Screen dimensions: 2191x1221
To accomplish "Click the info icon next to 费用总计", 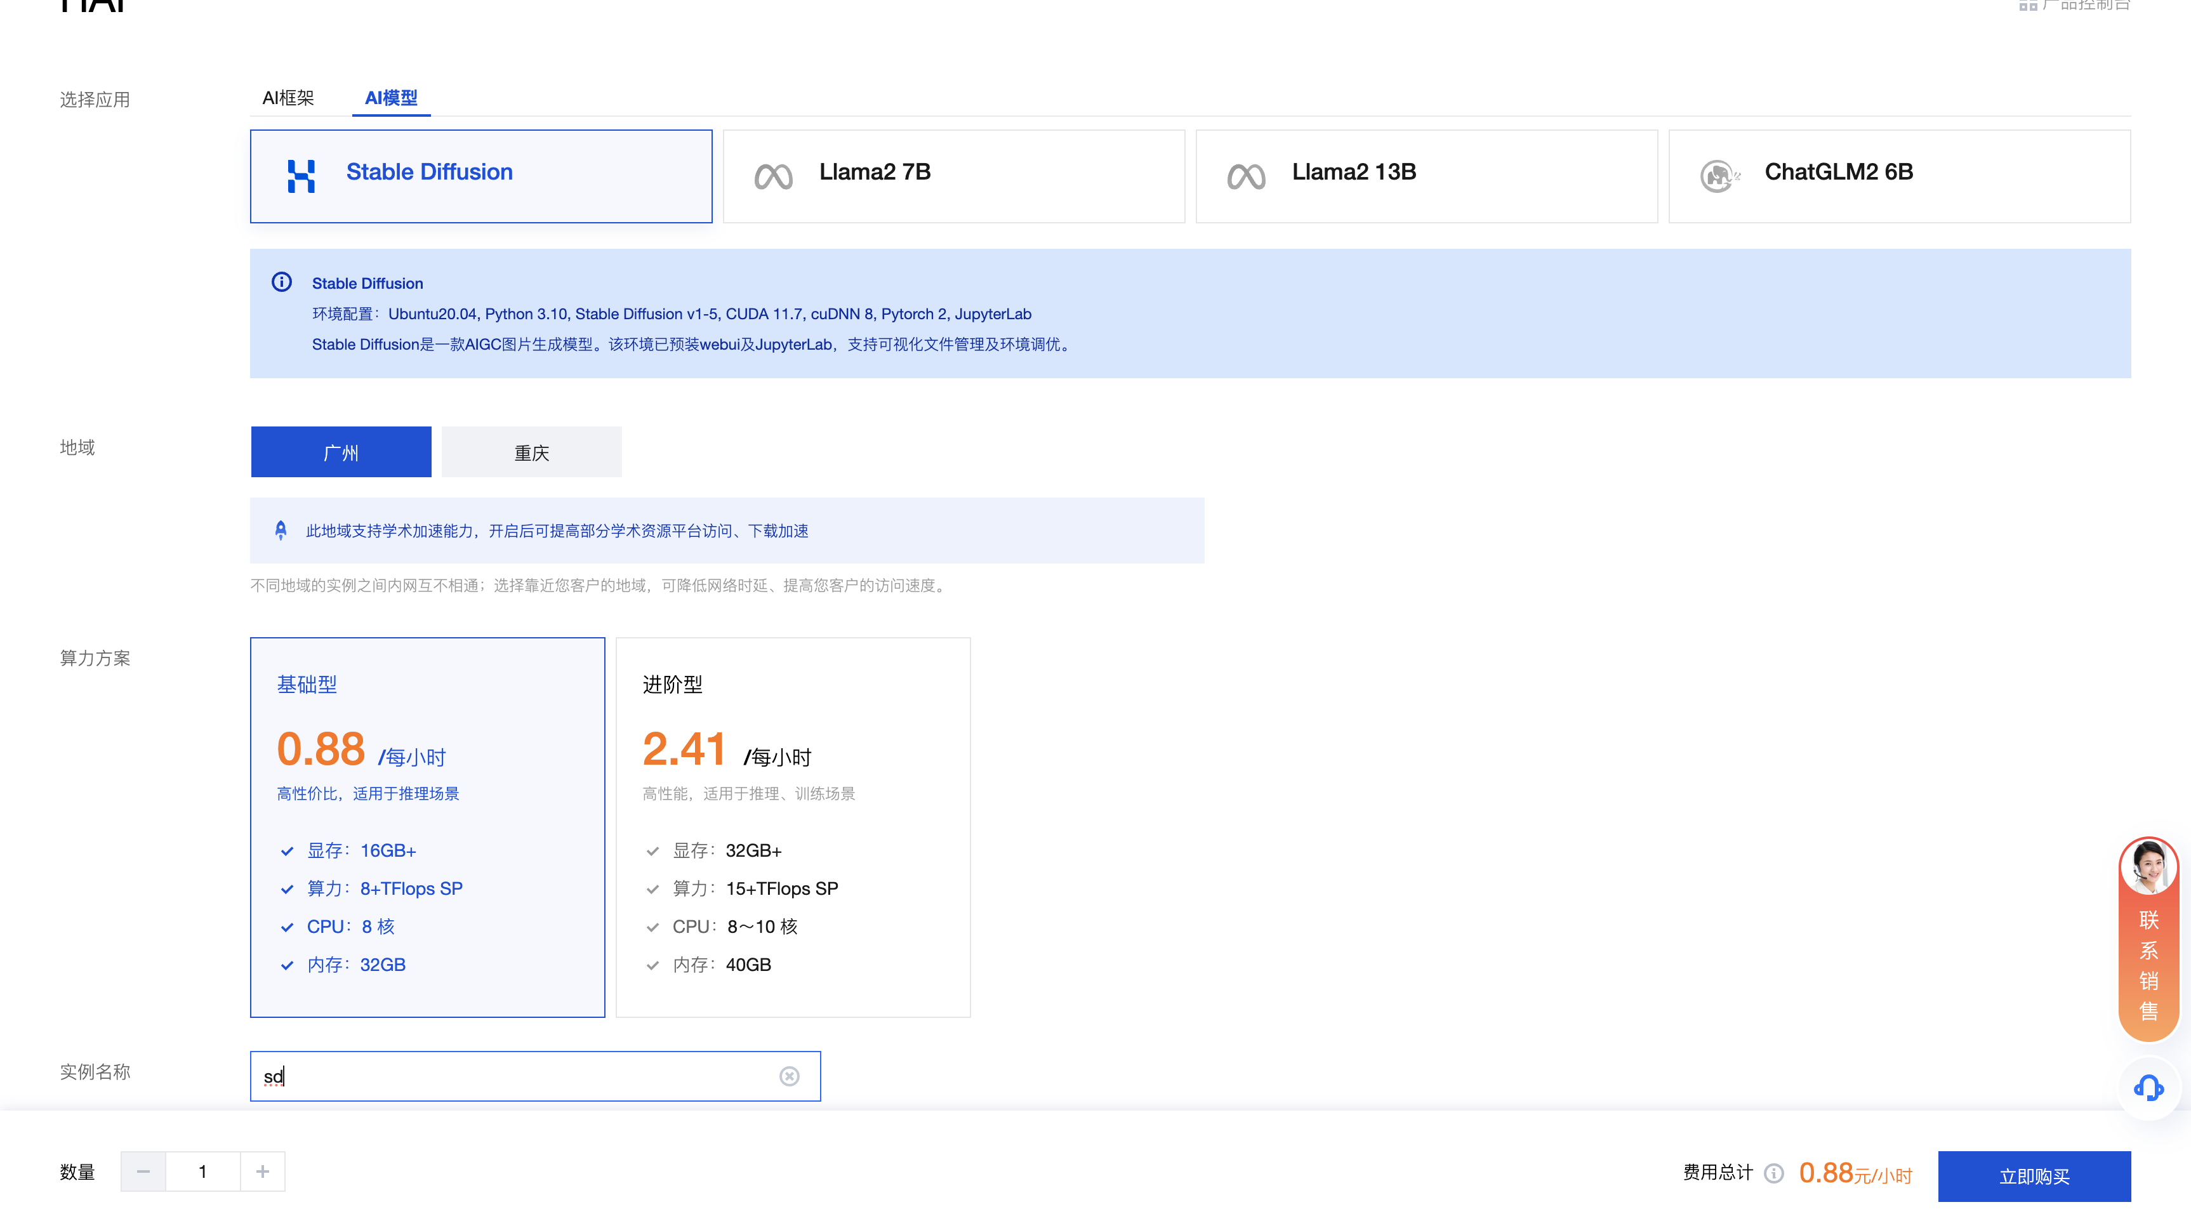I will (1773, 1173).
